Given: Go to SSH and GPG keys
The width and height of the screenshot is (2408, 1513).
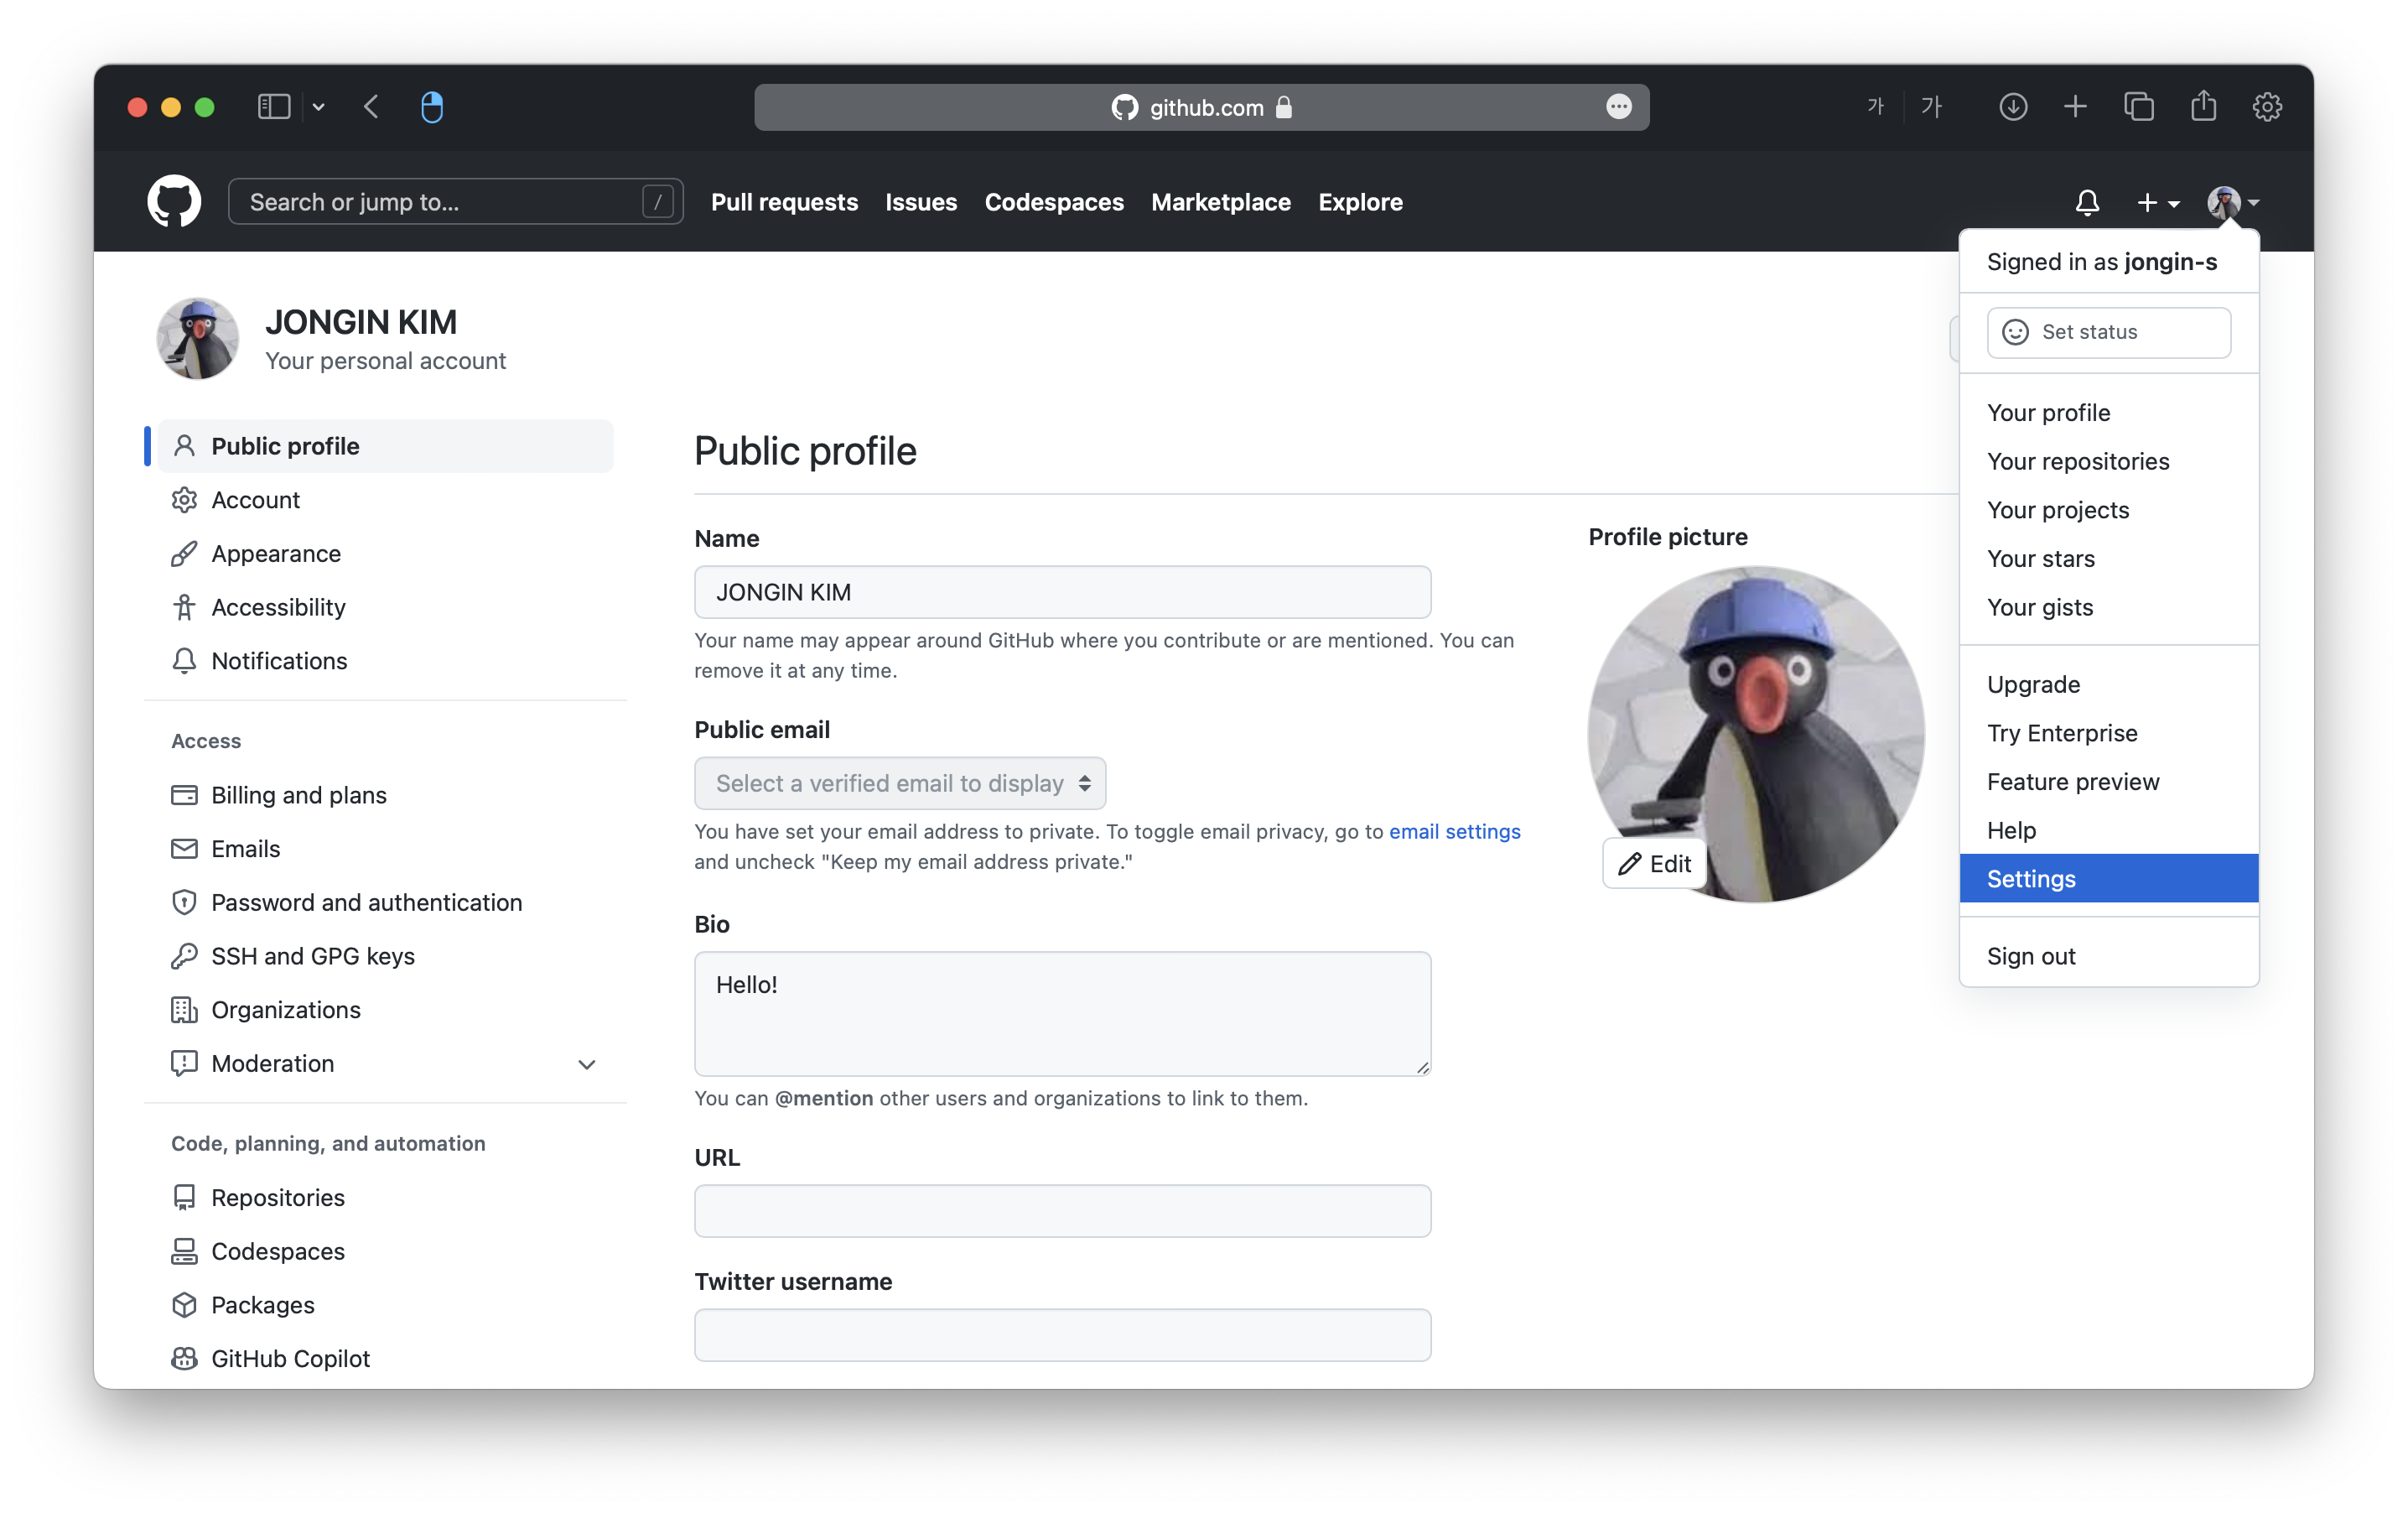Looking at the screenshot, I should coord(312,956).
